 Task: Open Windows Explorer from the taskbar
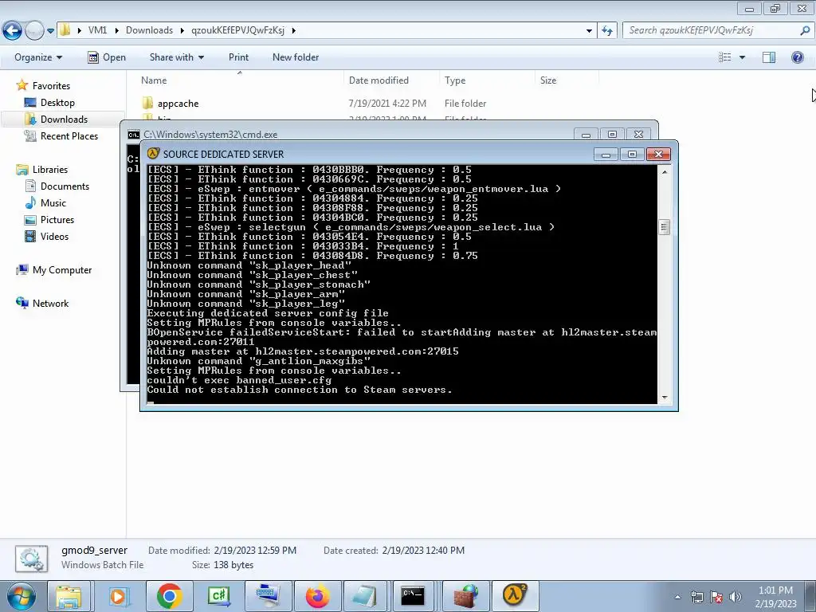[x=69, y=596]
